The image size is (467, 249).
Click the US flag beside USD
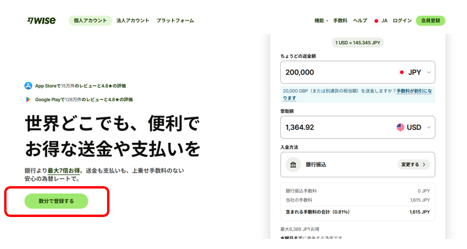coord(400,127)
